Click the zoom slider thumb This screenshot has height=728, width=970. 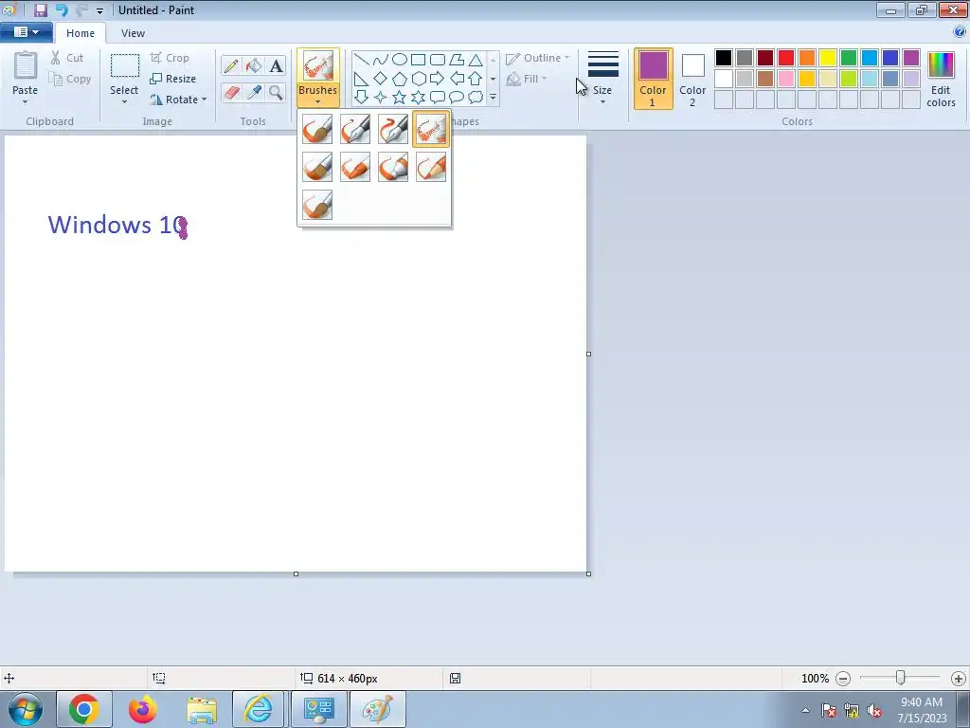click(x=900, y=678)
